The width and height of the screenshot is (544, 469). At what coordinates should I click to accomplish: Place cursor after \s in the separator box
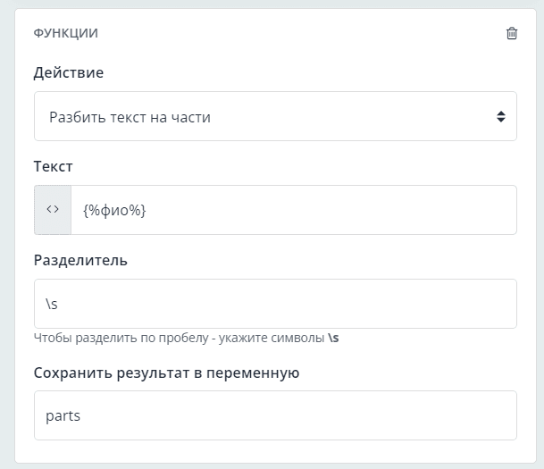pyautogui.click(x=61, y=304)
